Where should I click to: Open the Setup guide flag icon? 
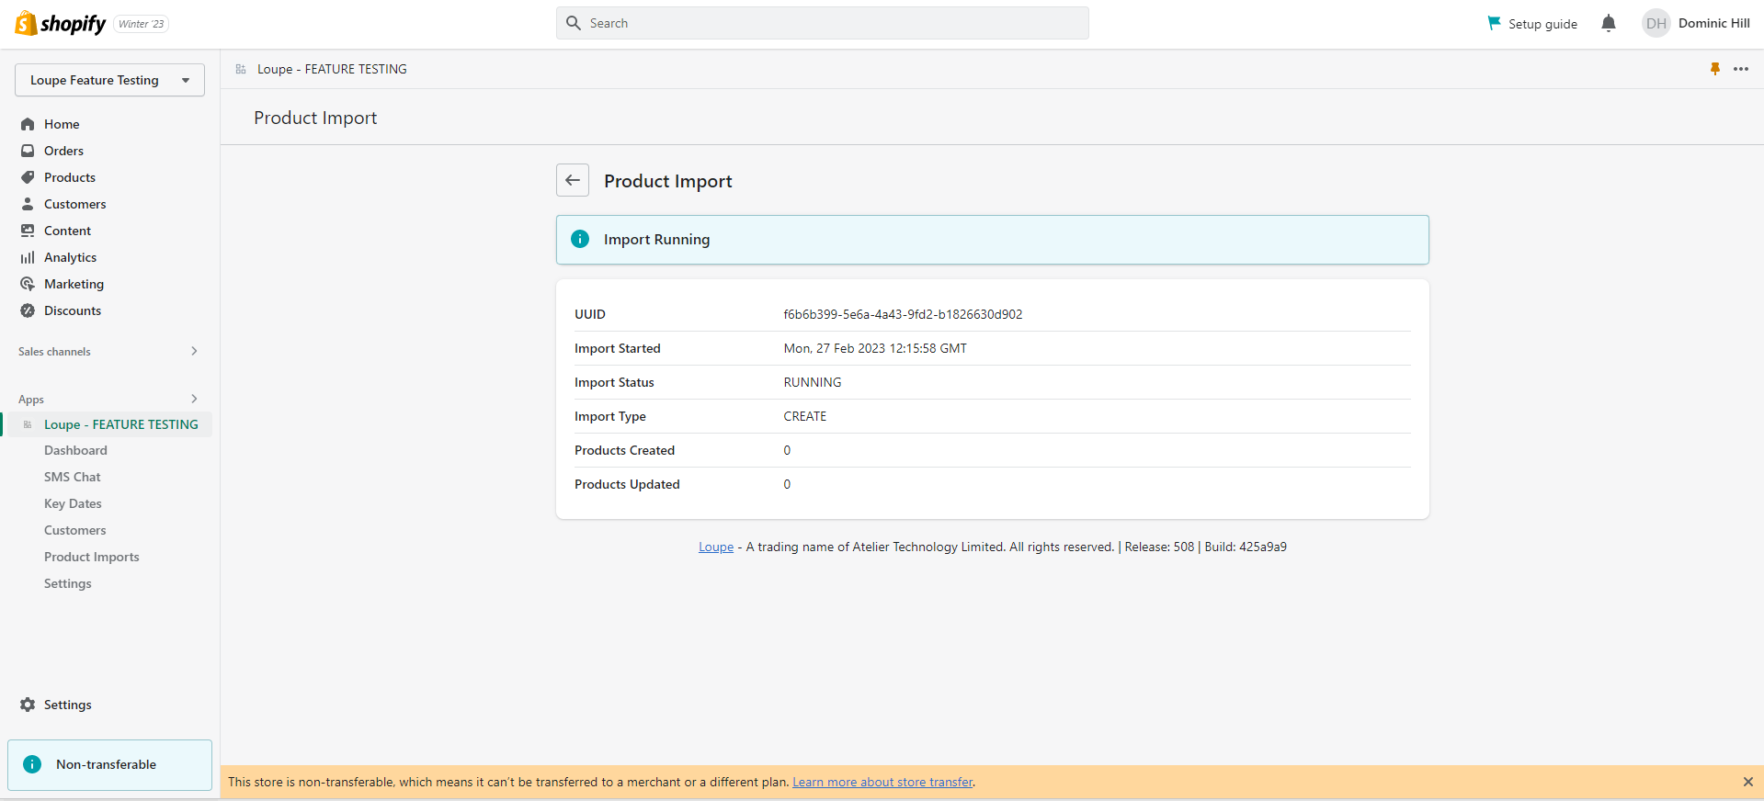coord(1494,23)
